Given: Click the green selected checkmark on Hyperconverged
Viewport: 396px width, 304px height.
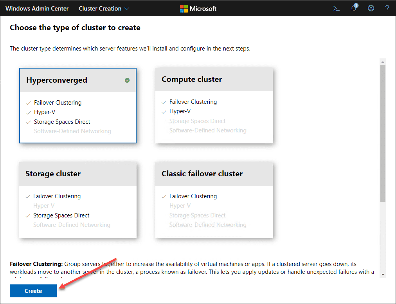Looking at the screenshot, I should click(x=127, y=80).
